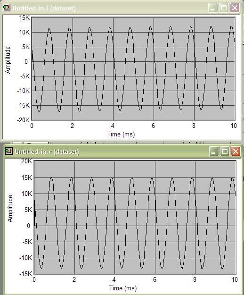Minimize the Untitled.in.l dataset window
Image resolution: width=244 pixels, height=295 pixels.
[x=213, y=8]
